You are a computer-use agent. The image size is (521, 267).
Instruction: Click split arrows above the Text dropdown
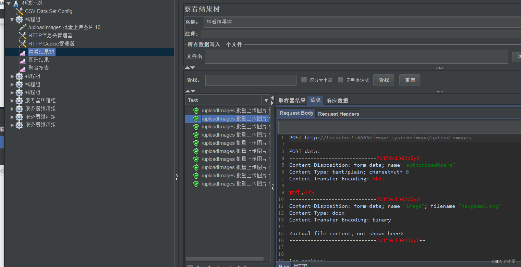[x=190, y=91]
